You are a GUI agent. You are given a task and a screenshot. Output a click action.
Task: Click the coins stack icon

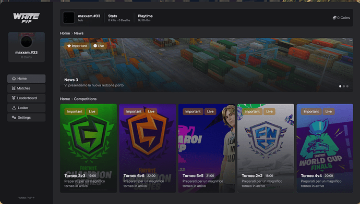tap(334, 18)
